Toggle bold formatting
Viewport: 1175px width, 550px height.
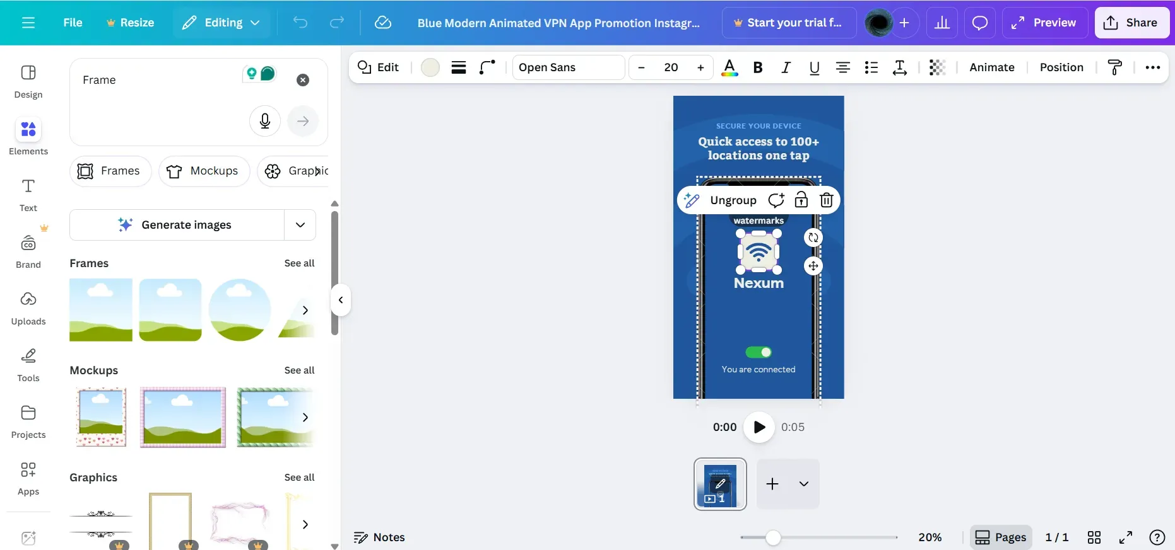point(758,67)
